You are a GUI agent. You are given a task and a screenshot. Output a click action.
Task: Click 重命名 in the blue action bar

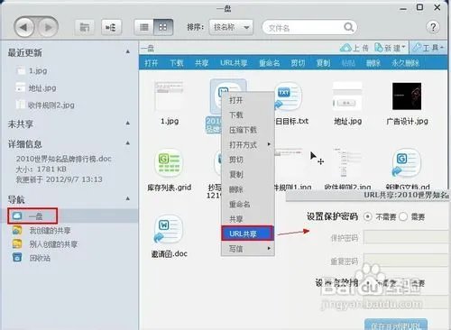[x=270, y=63]
